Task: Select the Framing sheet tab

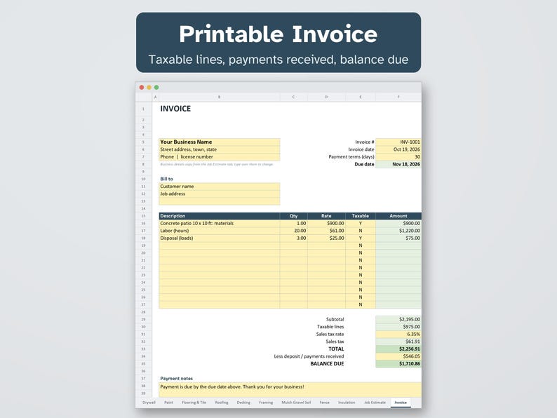Action: coord(266,403)
